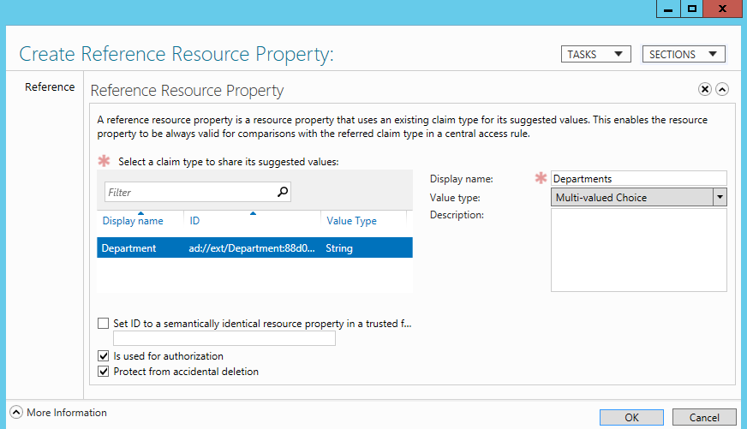Click the Description text area
The image size is (747, 429).
point(639,250)
